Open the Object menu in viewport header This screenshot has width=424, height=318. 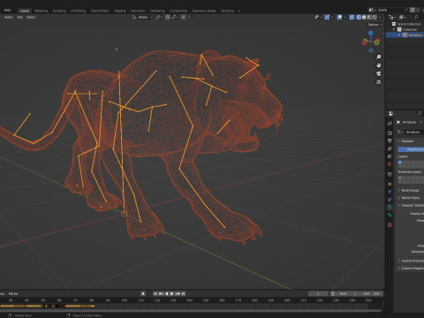coord(31,17)
